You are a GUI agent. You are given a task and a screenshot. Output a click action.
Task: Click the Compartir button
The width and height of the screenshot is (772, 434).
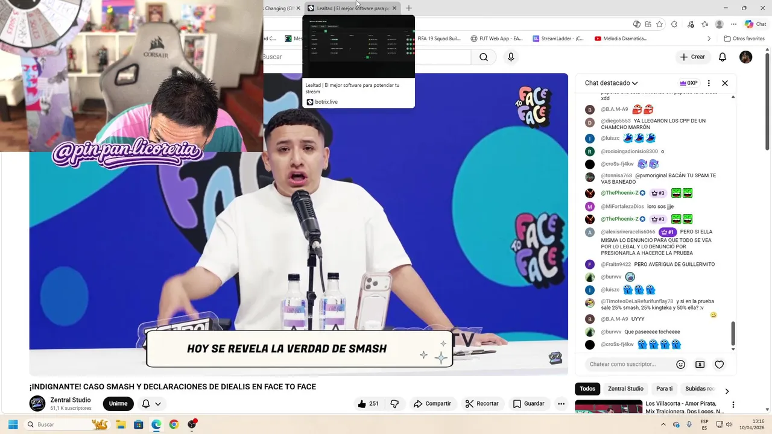[x=432, y=404]
